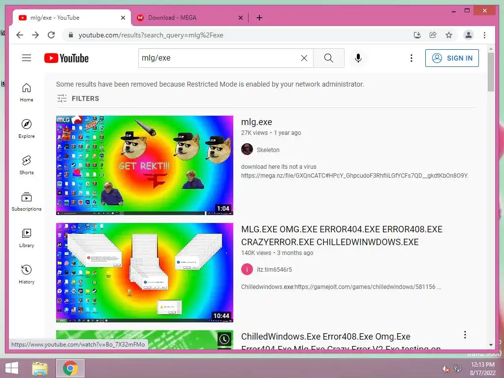Image resolution: width=504 pixels, height=378 pixels.
Task: Open Explore in the sidebar
Action: pyautogui.click(x=27, y=129)
